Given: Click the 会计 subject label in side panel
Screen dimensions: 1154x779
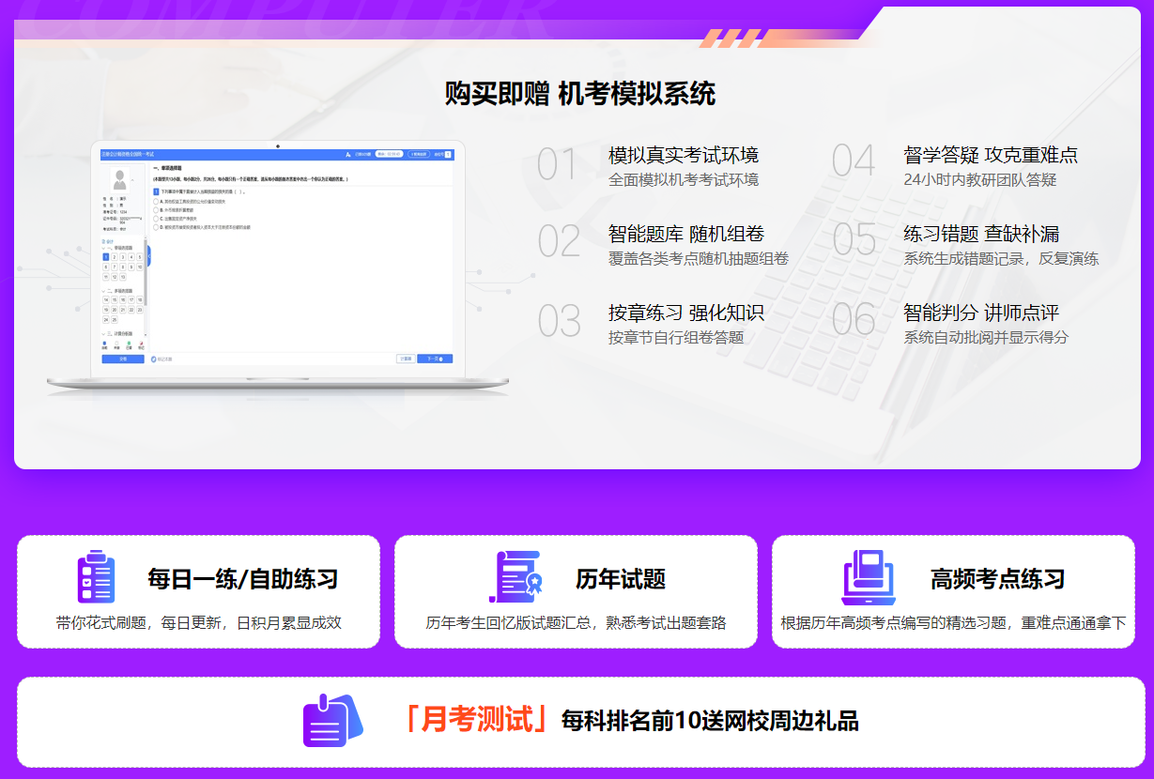Looking at the screenshot, I should [108, 240].
